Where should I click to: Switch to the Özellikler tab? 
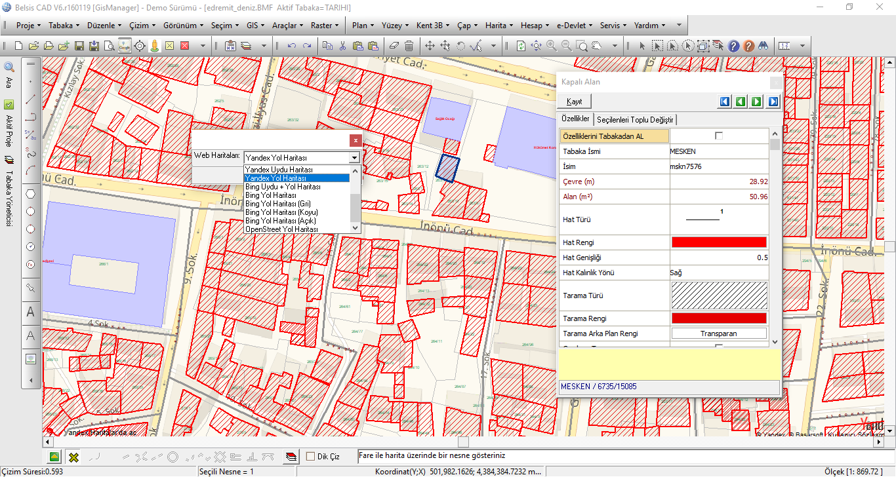point(575,119)
